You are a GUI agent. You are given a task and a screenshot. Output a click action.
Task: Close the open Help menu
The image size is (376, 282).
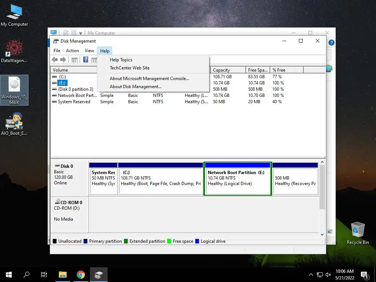pyautogui.click(x=105, y=51)
